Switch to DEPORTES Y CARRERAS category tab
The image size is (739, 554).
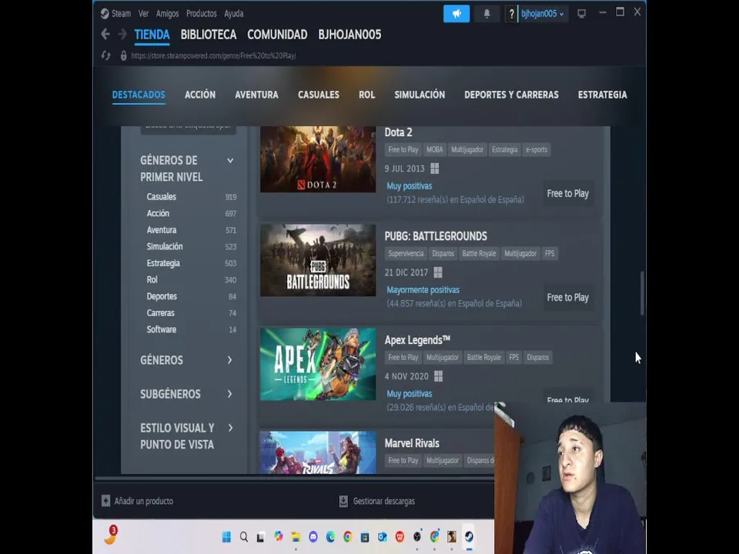511,95
